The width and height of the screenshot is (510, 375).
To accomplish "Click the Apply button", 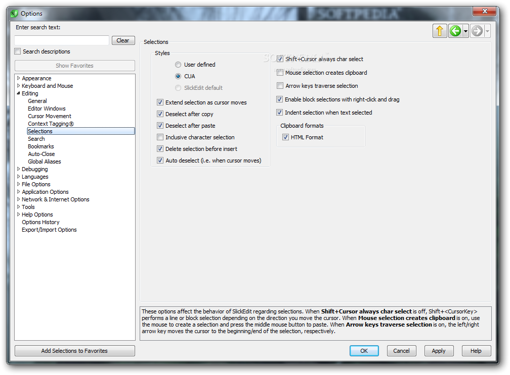I will [439, 351].
